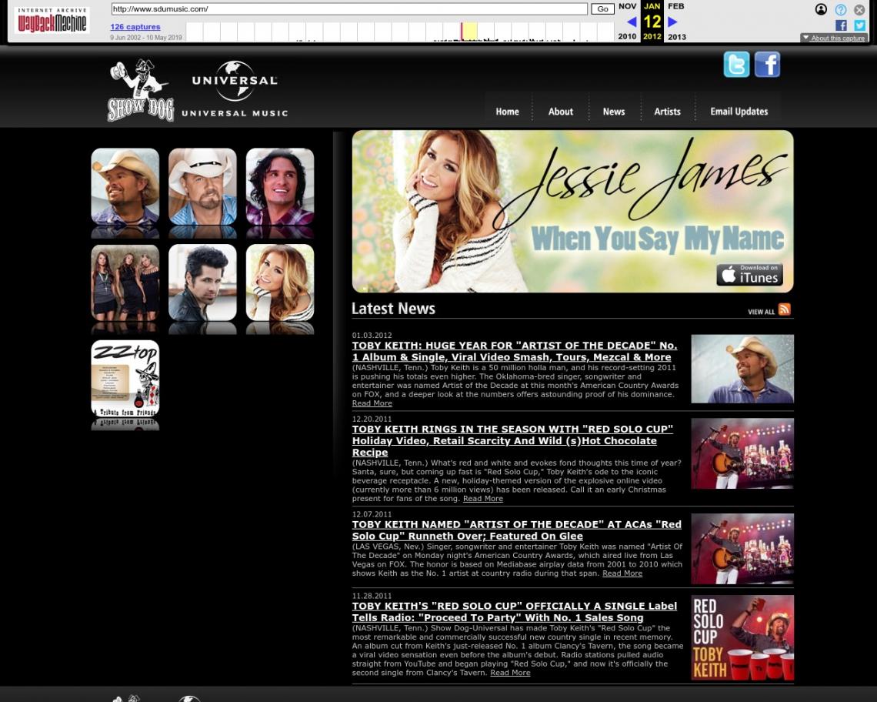Share capture on Twitter from Wayback toolbar
Image resolution: width=877 pixels, height=702 pixels.
click(x=859, y=25)
